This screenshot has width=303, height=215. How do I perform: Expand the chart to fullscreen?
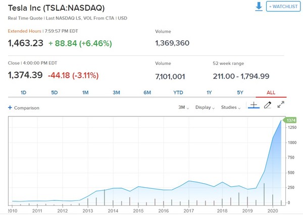(x=281, y=105)
